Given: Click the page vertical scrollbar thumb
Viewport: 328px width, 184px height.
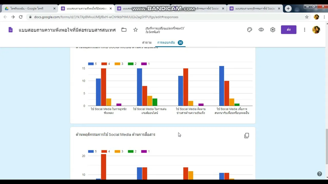Looking at the screenshot, I should point(327,147).
